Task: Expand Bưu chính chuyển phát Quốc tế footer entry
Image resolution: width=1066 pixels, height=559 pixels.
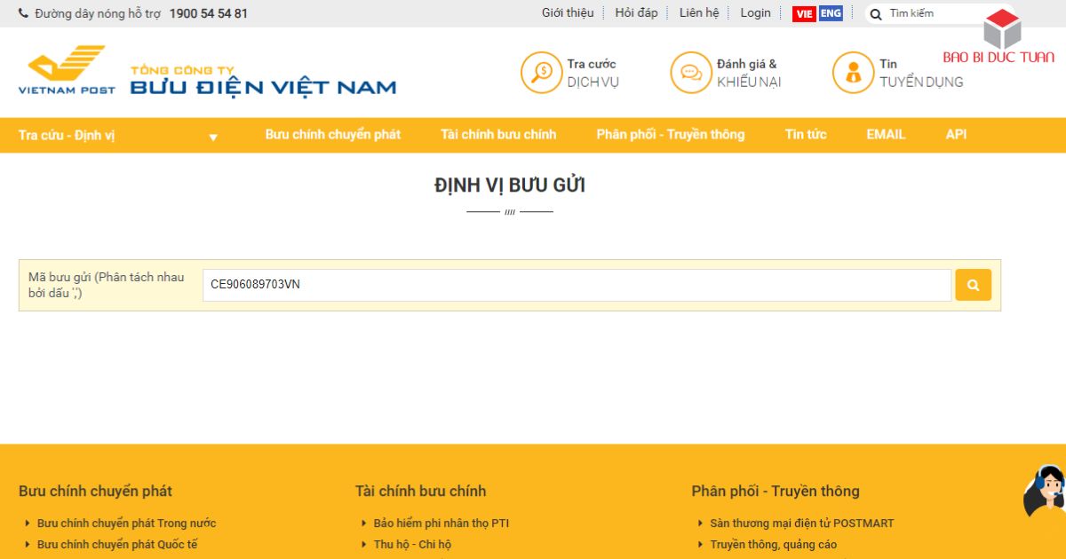Action: [x=116, y=544]
